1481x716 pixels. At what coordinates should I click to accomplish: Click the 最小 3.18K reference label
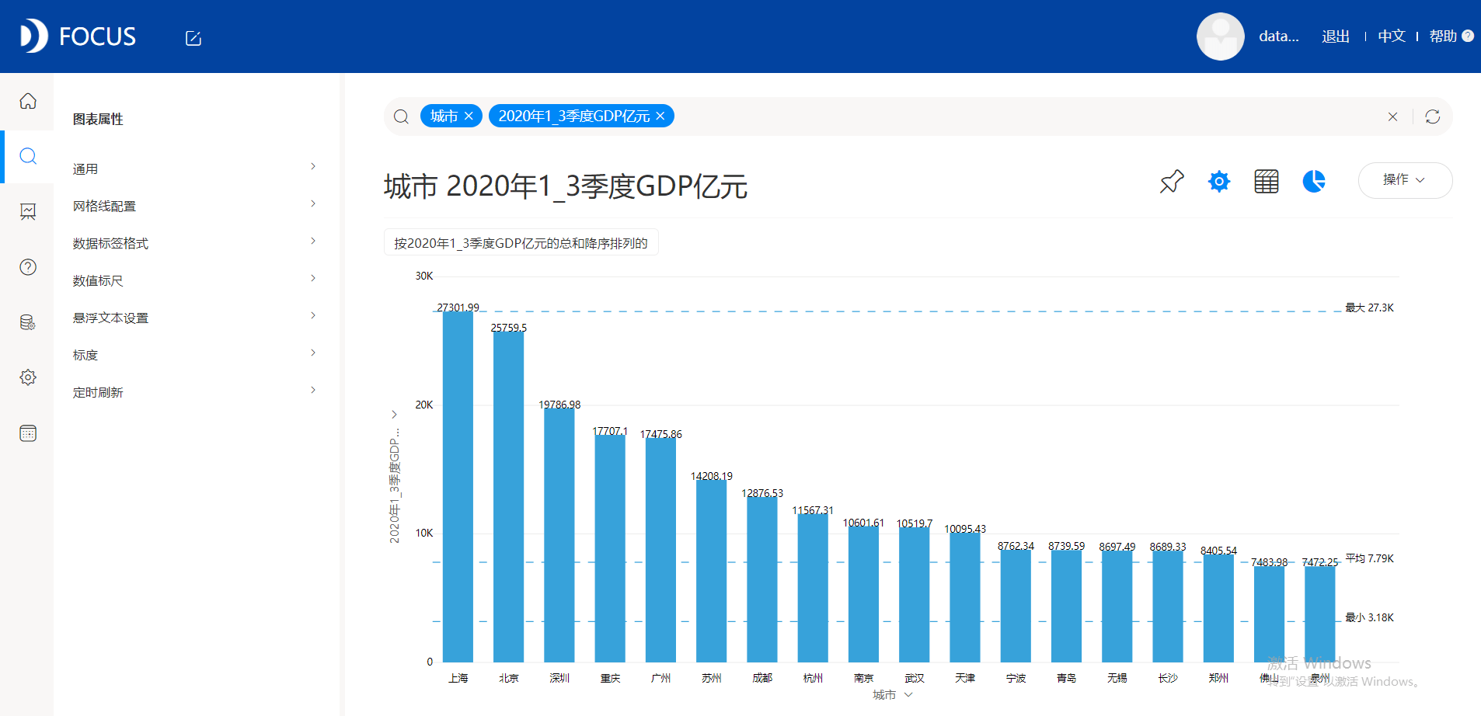point(1369,617)
